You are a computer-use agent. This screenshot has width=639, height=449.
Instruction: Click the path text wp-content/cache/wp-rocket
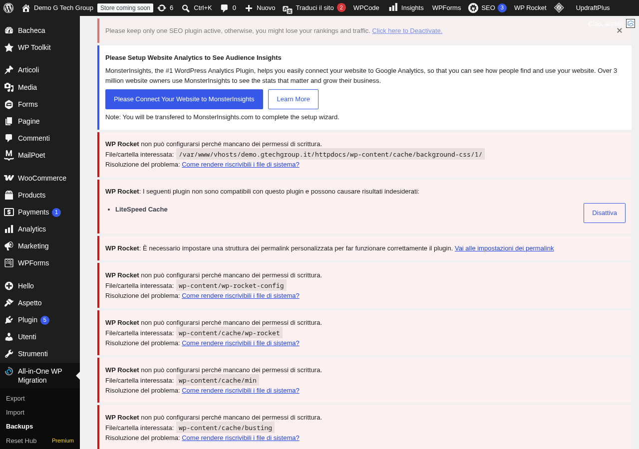click(x=229, y=333)
